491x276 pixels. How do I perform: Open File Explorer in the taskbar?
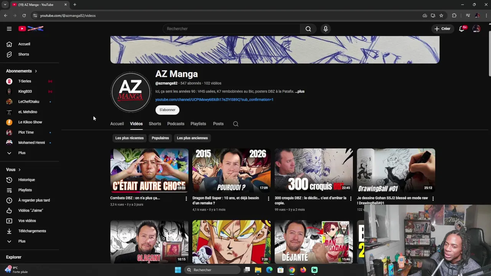[258, 270]
